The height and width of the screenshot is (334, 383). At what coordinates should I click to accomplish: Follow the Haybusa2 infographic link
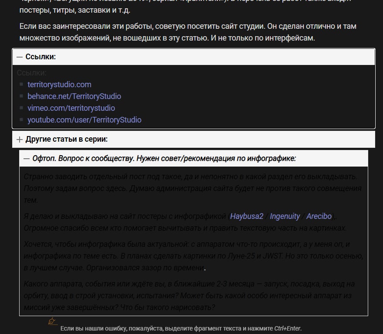[247, 216]
